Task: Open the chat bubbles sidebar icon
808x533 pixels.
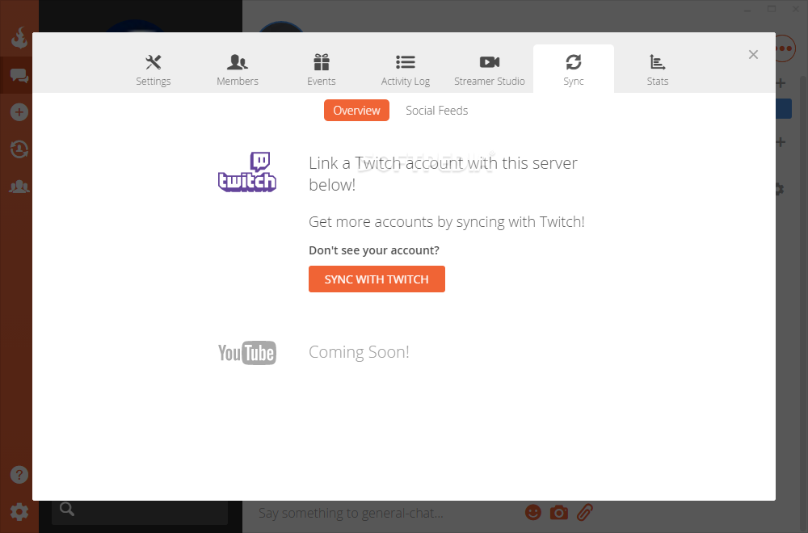Action: click(19, 76)
